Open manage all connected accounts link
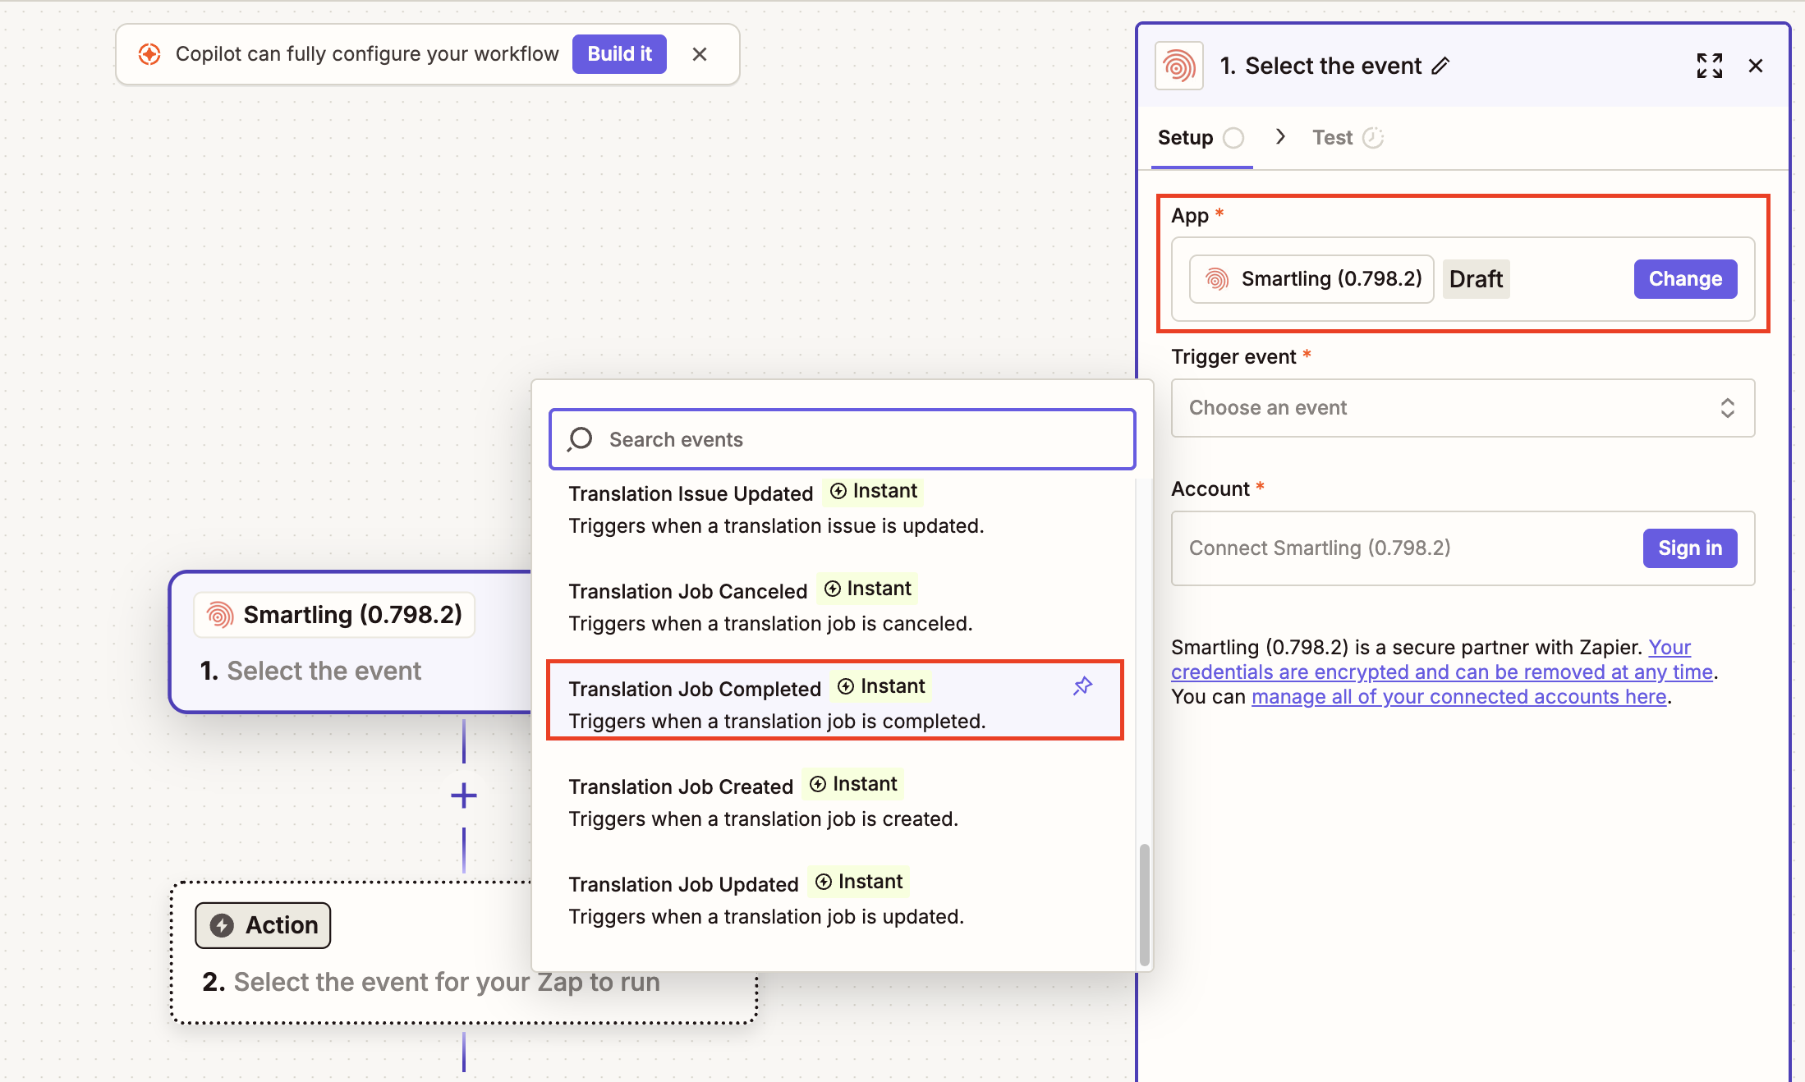The image size is (1805, 1082). point(1458,697)
